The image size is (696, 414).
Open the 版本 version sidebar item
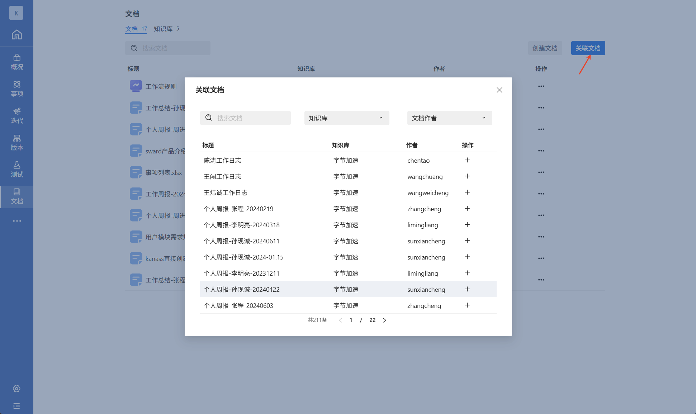[x=16, y=142]
